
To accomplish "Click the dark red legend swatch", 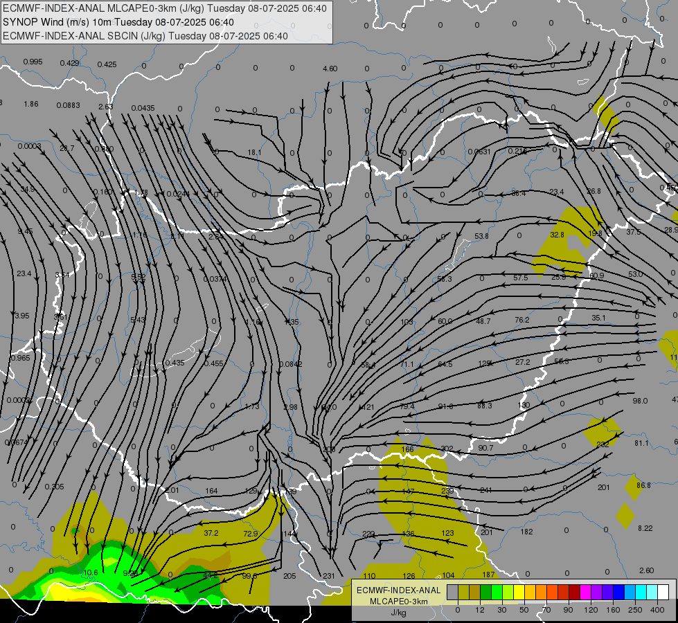I will pos(574,593).
